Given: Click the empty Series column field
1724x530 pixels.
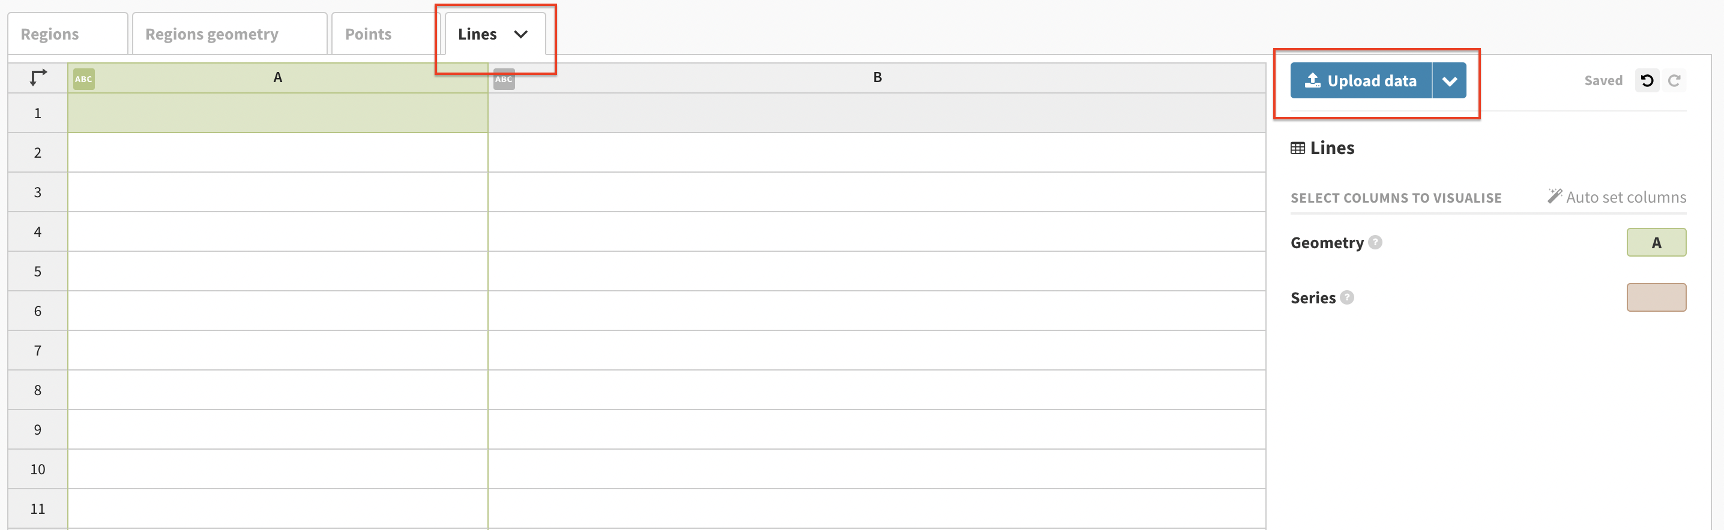Looking at the screenshot, I should pyautogui.click(x=1656, y=297).
